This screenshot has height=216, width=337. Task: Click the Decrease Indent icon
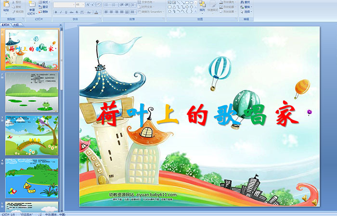(x=122, y=5)
